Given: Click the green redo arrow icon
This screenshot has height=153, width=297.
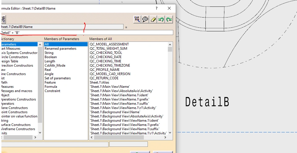Looking at the screenshot, I should (169, 19).
